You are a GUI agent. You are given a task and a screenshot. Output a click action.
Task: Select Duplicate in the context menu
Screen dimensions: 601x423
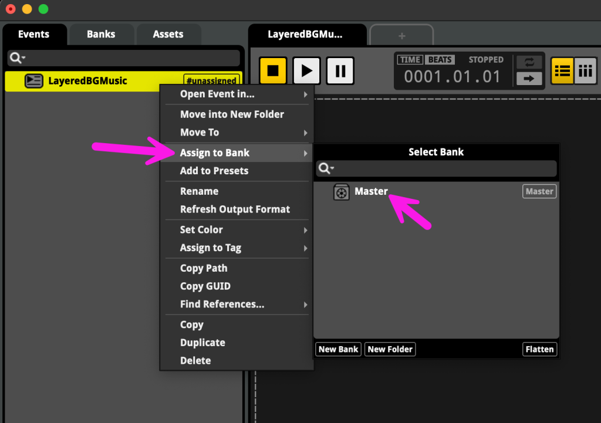click(202, 343)
